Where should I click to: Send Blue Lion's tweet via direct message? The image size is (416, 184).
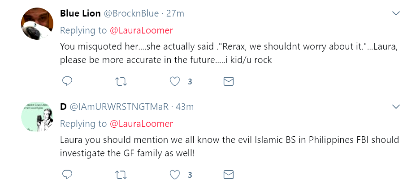tap(229, 81)
